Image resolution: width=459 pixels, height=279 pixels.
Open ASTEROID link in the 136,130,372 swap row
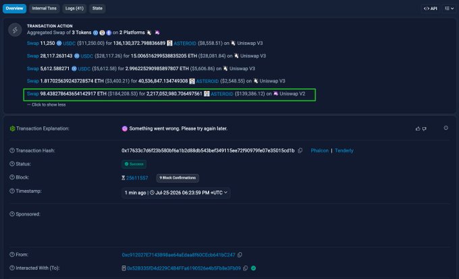[185, 43]
